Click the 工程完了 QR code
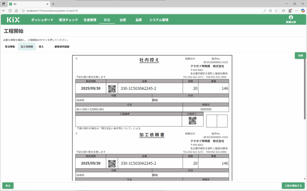 [192, 121]
